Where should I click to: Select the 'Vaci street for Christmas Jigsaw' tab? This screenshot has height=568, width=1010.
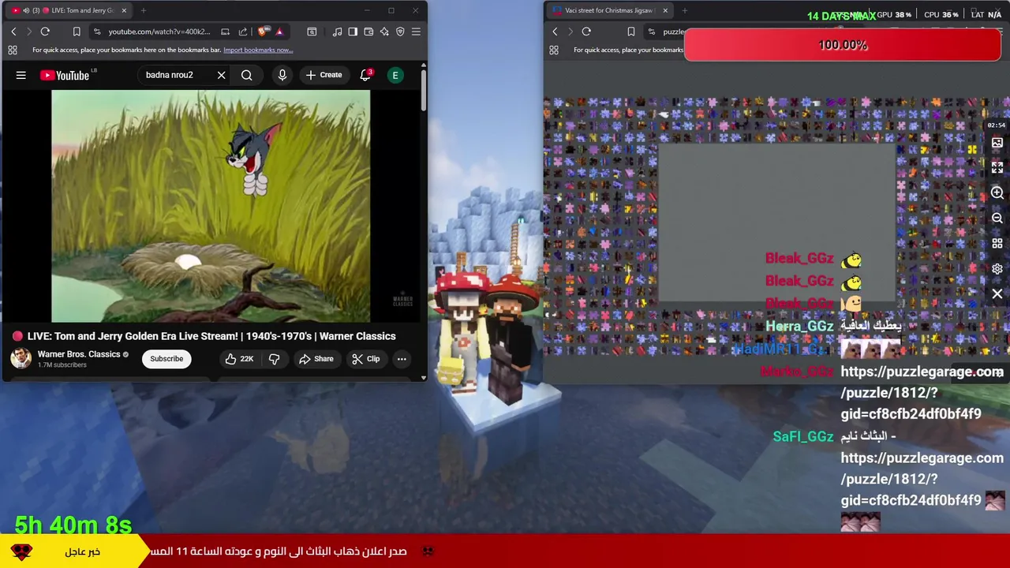[x=609, y=10]
